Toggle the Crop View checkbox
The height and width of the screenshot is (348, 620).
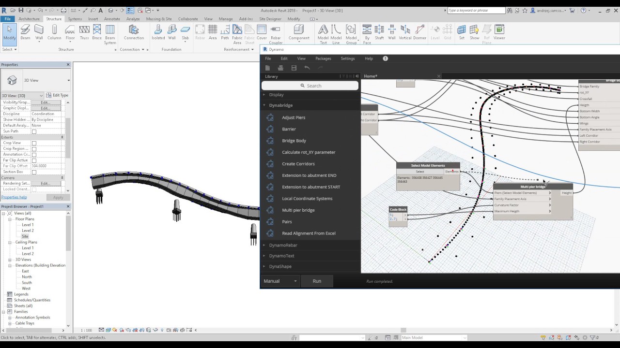click(34, 143)
